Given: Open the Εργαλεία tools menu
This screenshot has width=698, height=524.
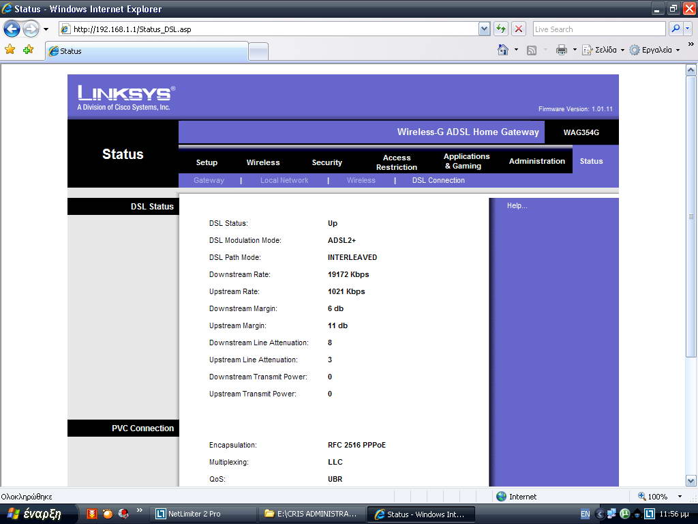Looking at the screenshot, I should click(x=654, y=50).
